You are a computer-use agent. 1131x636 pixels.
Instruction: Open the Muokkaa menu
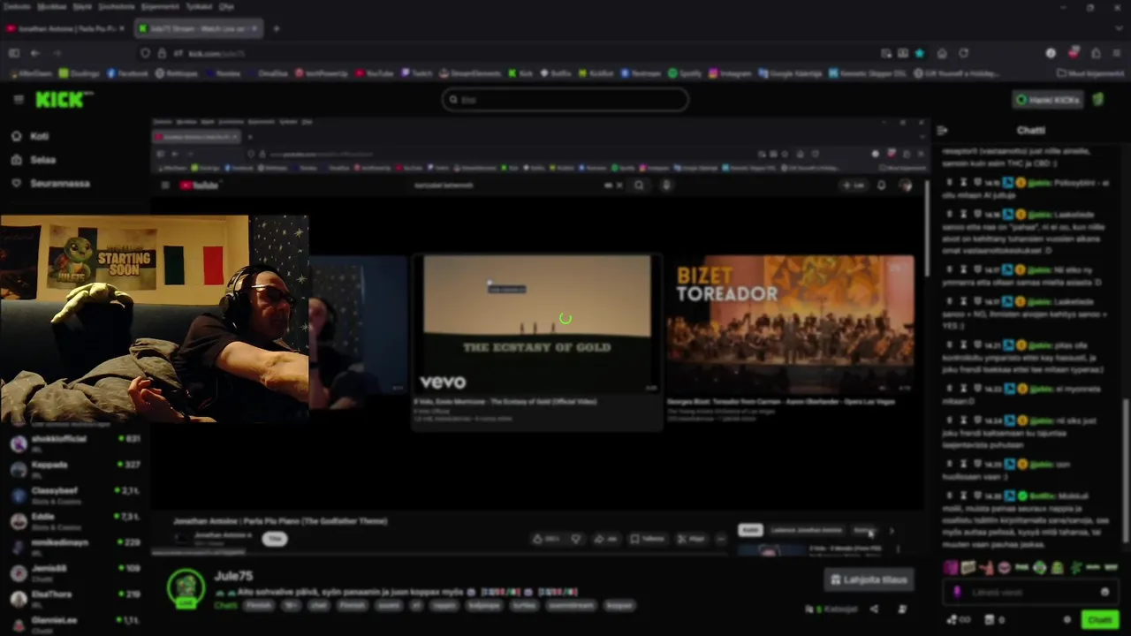52,6
